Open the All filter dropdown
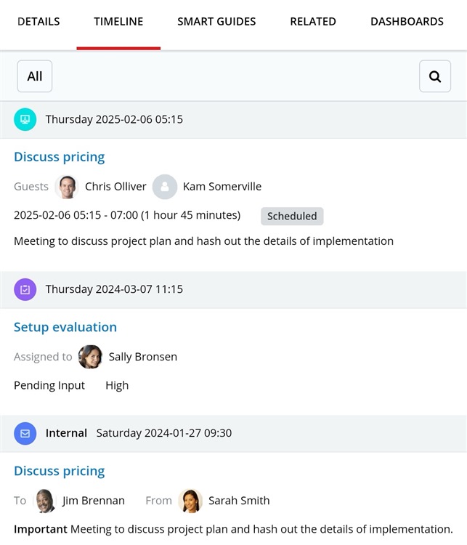Screen dimensions: 467x545 (x=35, y=76)
